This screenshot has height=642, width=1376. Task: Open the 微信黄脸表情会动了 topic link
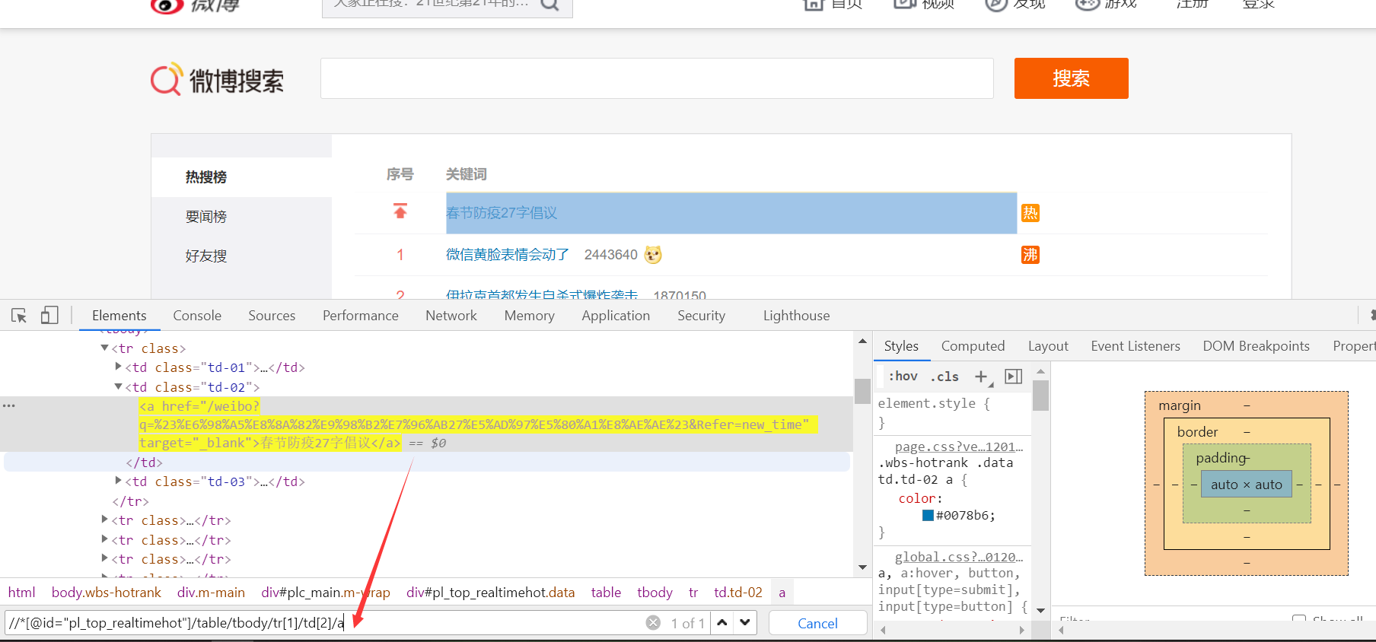pos(508,255)
